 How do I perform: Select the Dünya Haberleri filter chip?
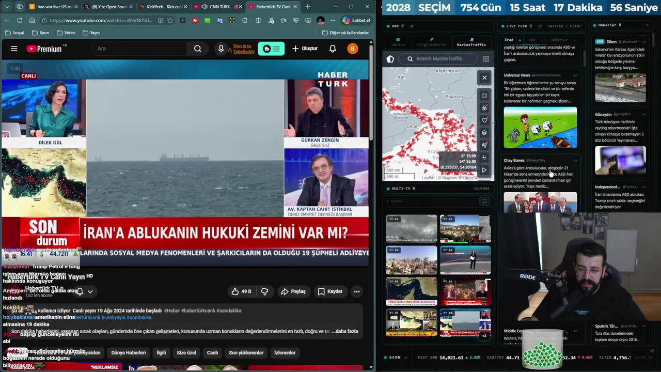tap(128, 352)
